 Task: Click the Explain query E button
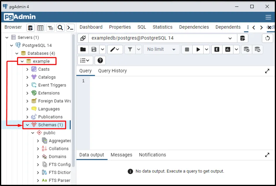point(217,49)
